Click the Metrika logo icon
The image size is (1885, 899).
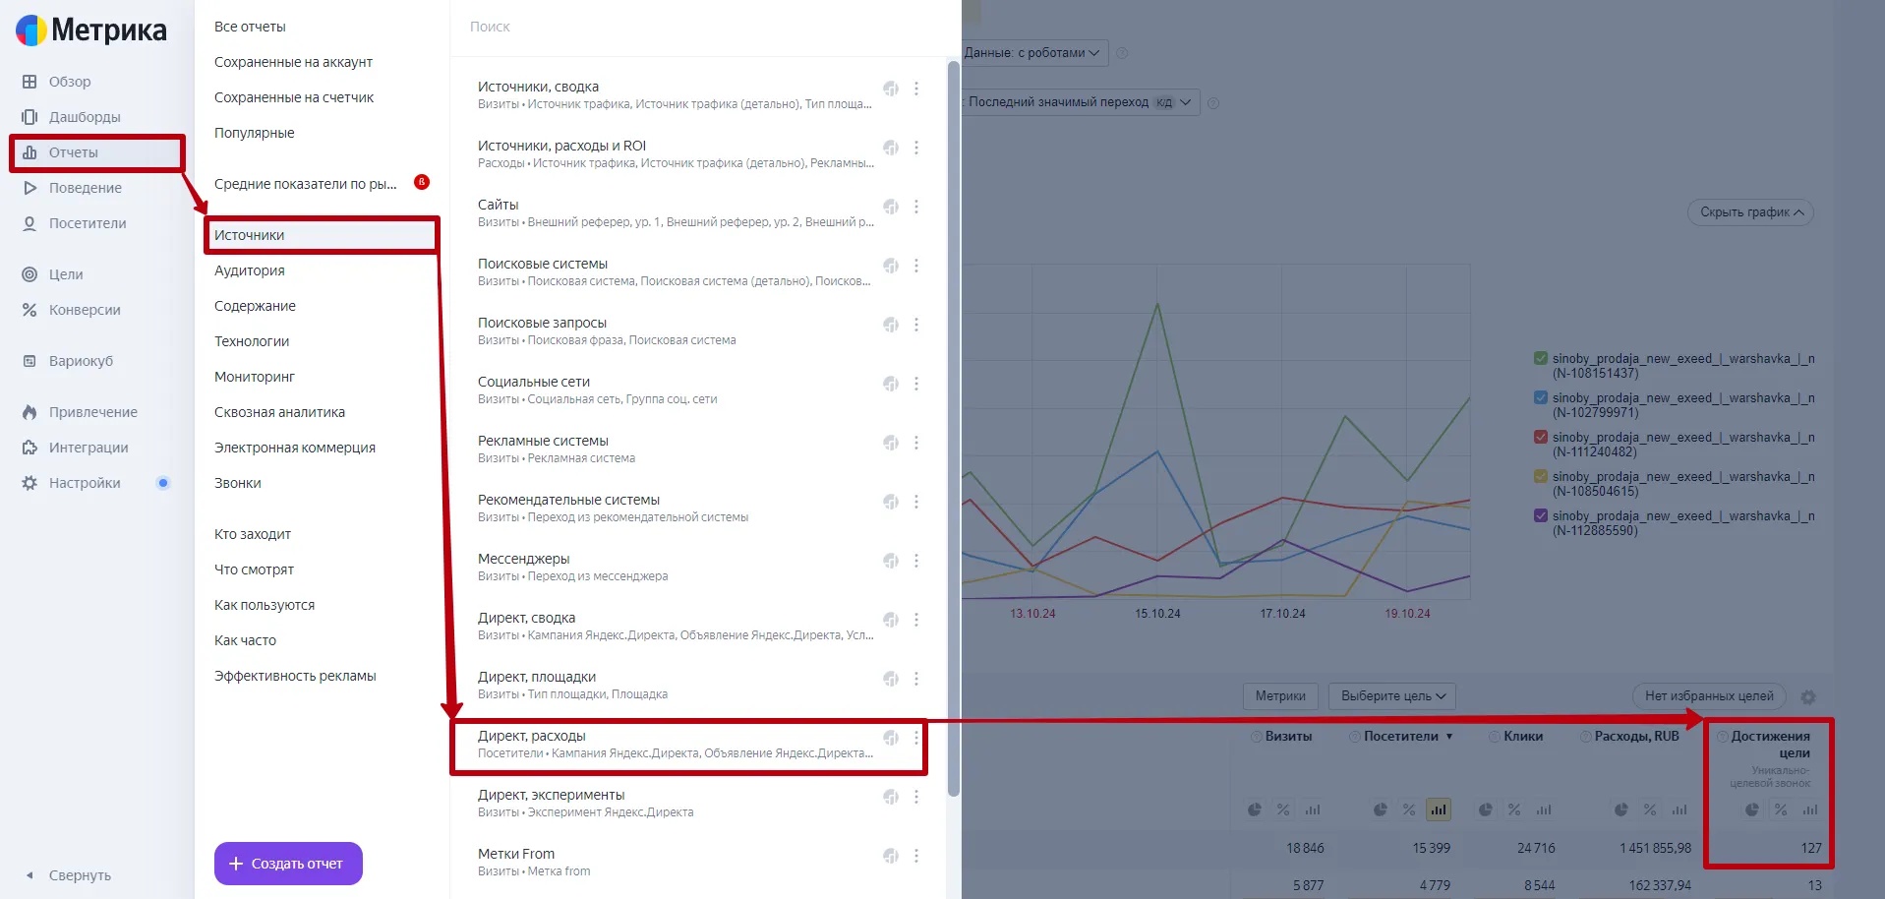[31, 30]
